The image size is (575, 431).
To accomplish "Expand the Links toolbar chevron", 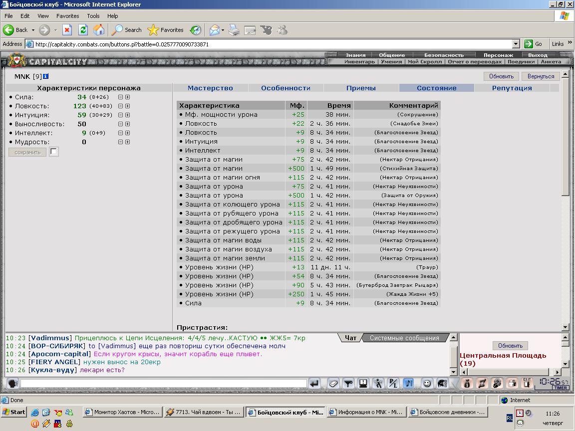I will click(570, 42).
